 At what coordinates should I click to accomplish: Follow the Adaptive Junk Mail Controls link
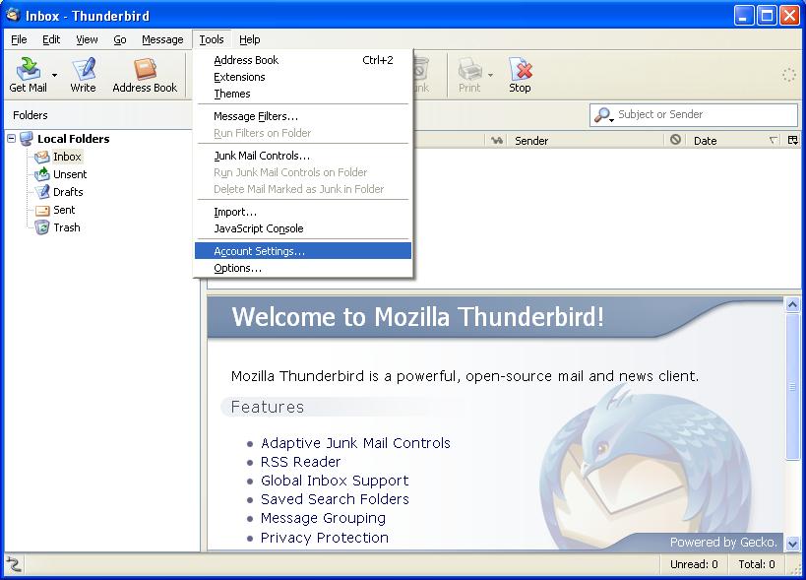click(355, 443)
